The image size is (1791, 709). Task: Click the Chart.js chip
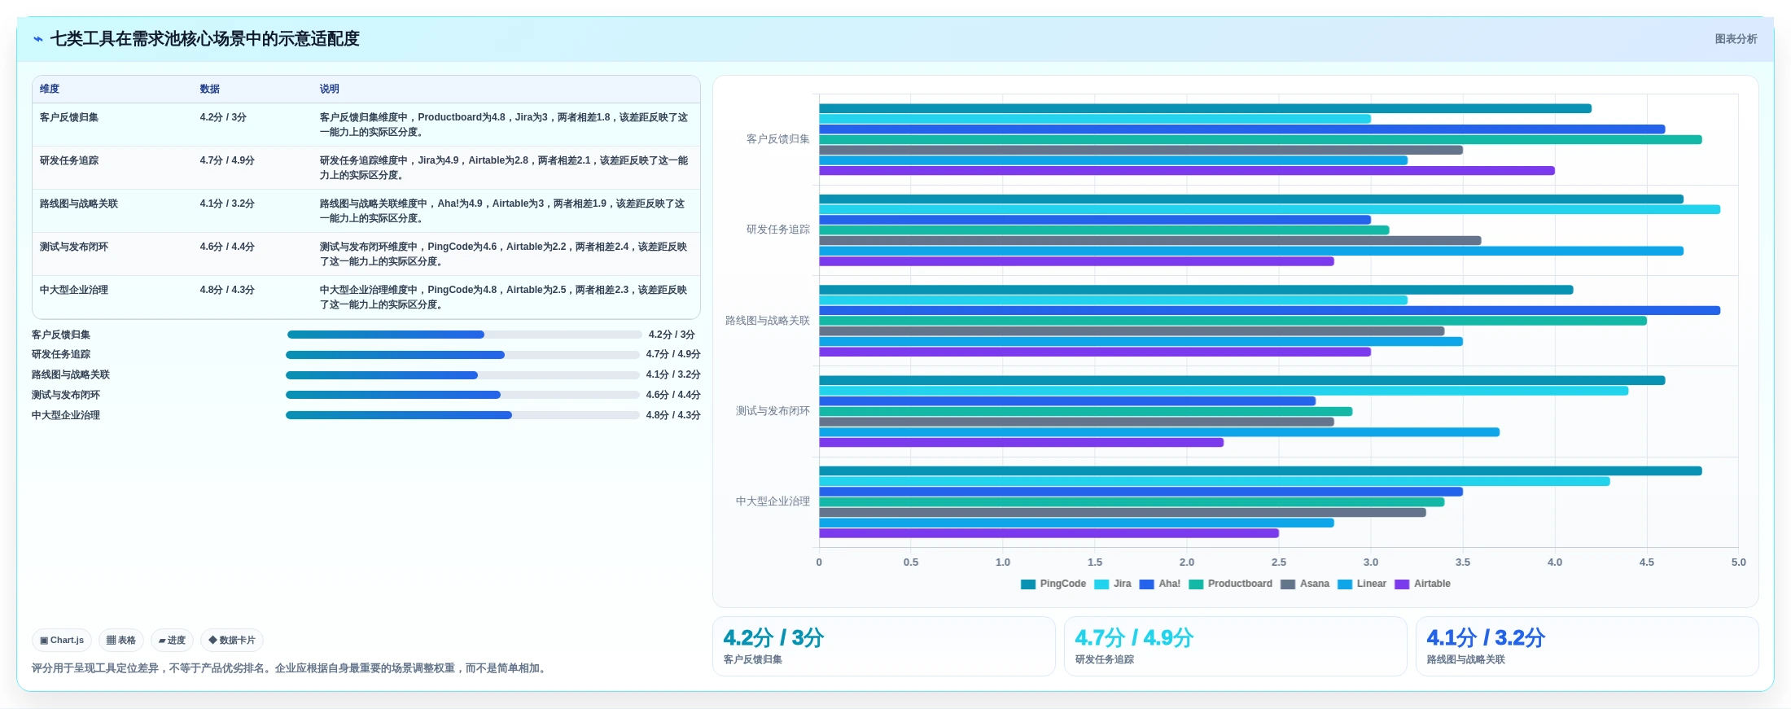[x=62, y=641]
